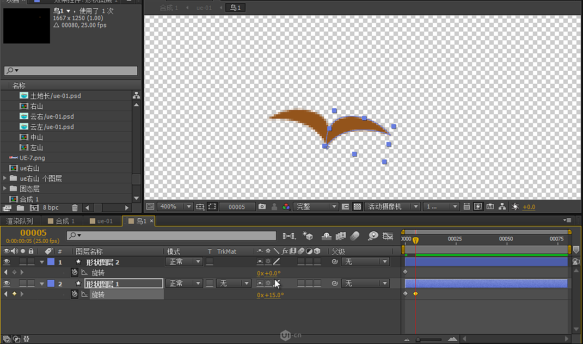Click the interpret footage icon in the project panel

pos(7,208)
